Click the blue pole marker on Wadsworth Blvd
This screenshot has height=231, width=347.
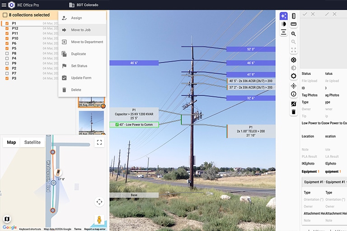(x=53, y=183)
